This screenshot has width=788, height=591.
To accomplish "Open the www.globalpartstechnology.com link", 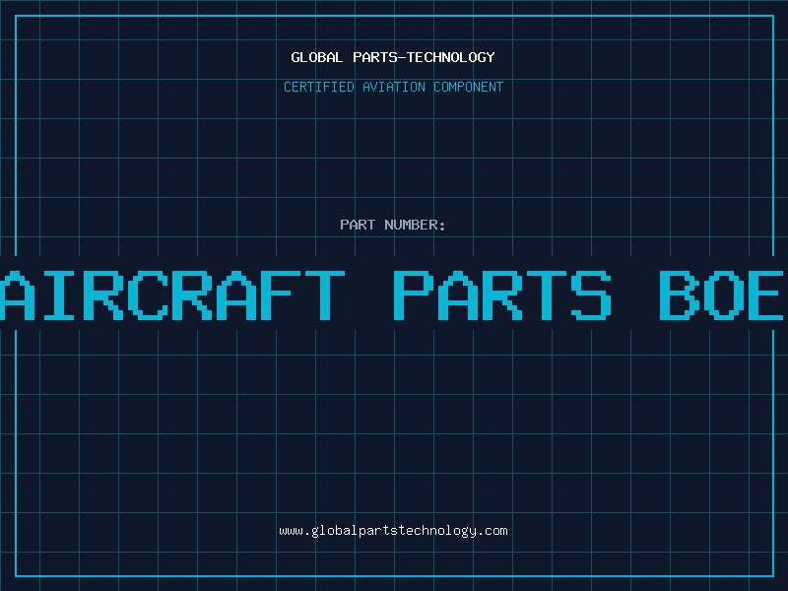I will pyautogui.click(x=393, y=531).
